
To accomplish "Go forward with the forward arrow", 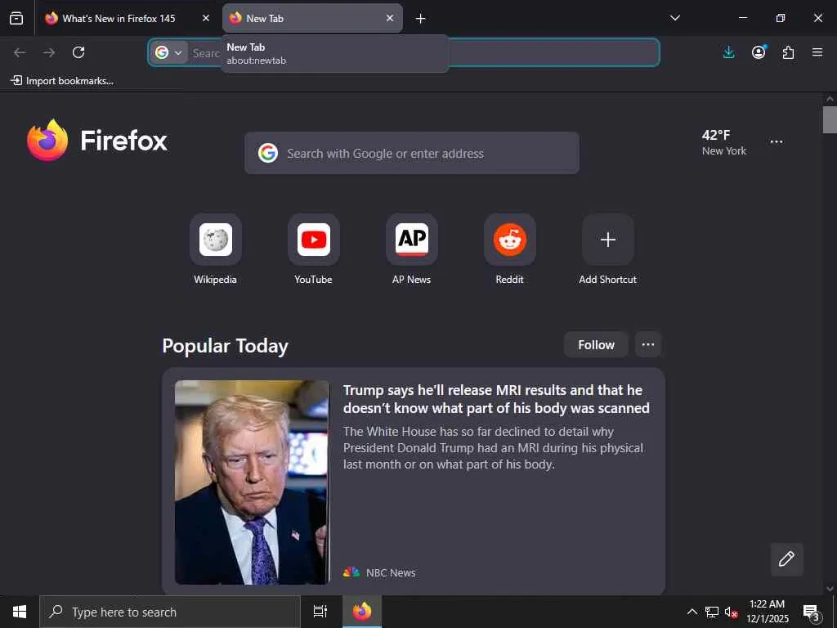I will pos(49,52).
